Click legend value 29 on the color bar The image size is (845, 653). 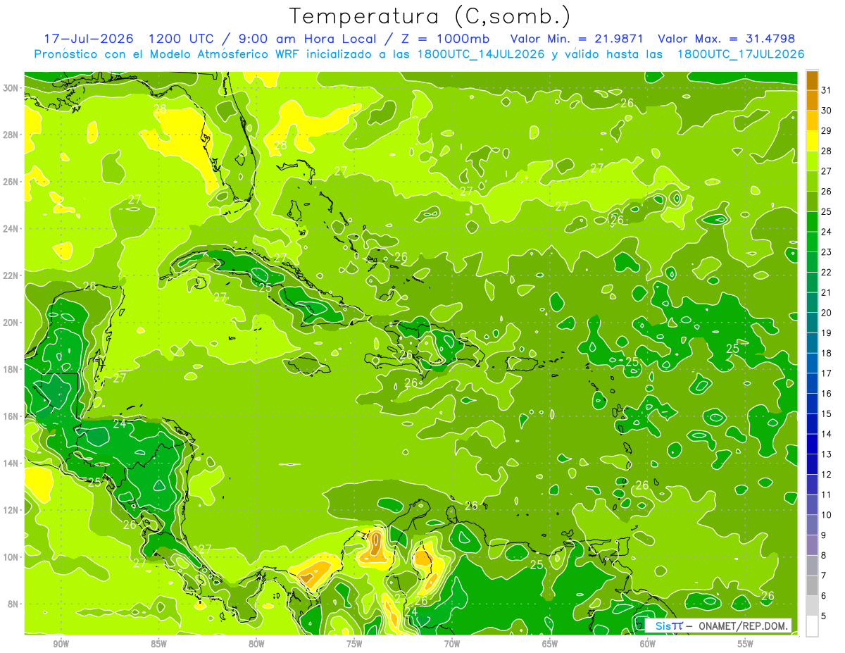826,130
